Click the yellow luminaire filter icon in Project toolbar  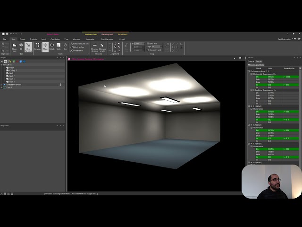point(10,61)
